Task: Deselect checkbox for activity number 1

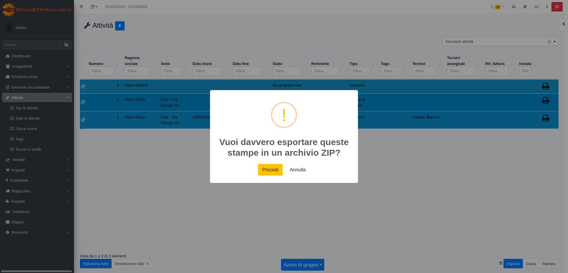Action: [83, 120]
